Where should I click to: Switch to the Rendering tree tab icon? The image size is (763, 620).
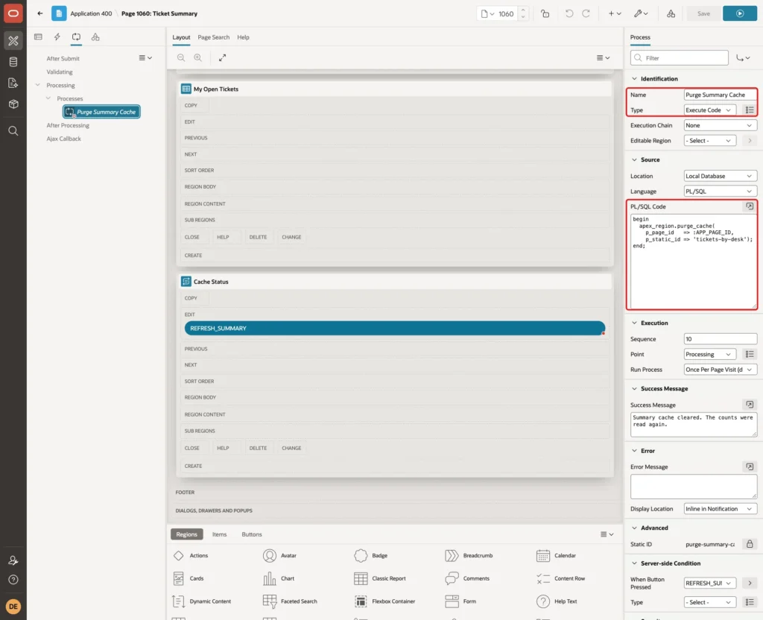[x=38, y=37]
